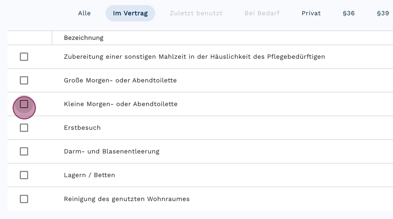
Task: Select the Lagern / Betten row text
Action: [89, 175]
